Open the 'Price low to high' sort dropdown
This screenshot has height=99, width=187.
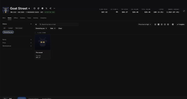(145, 24)
